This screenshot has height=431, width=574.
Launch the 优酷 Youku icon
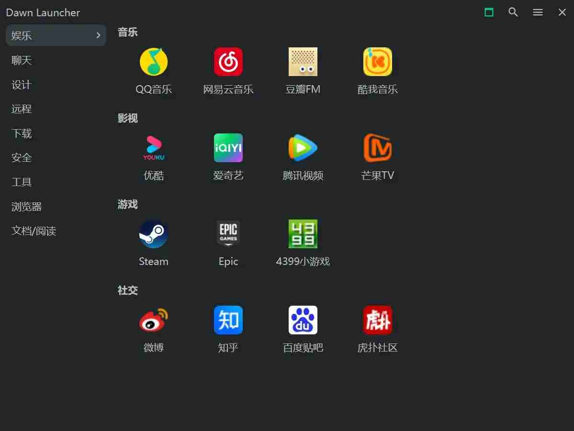pos(154,148)
